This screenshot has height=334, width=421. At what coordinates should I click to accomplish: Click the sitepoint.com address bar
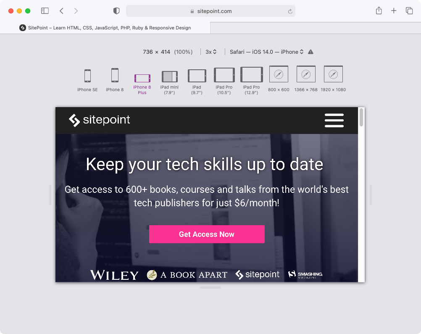211,11
